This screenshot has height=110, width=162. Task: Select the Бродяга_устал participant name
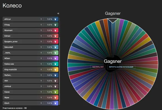[11, 42]
